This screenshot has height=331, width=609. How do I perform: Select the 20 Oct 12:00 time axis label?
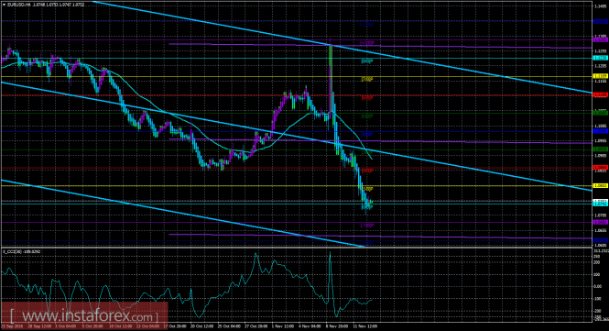pyautogui.click(x=202, y=326)
